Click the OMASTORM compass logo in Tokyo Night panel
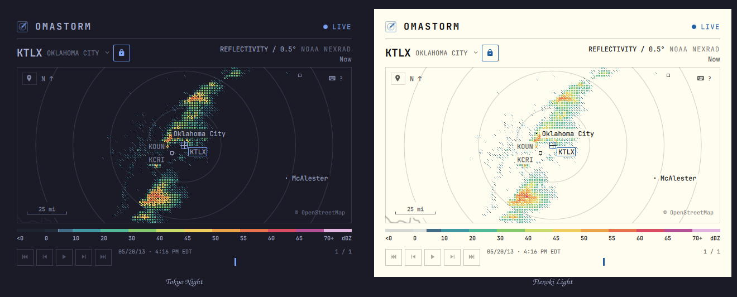 point(22,26)
